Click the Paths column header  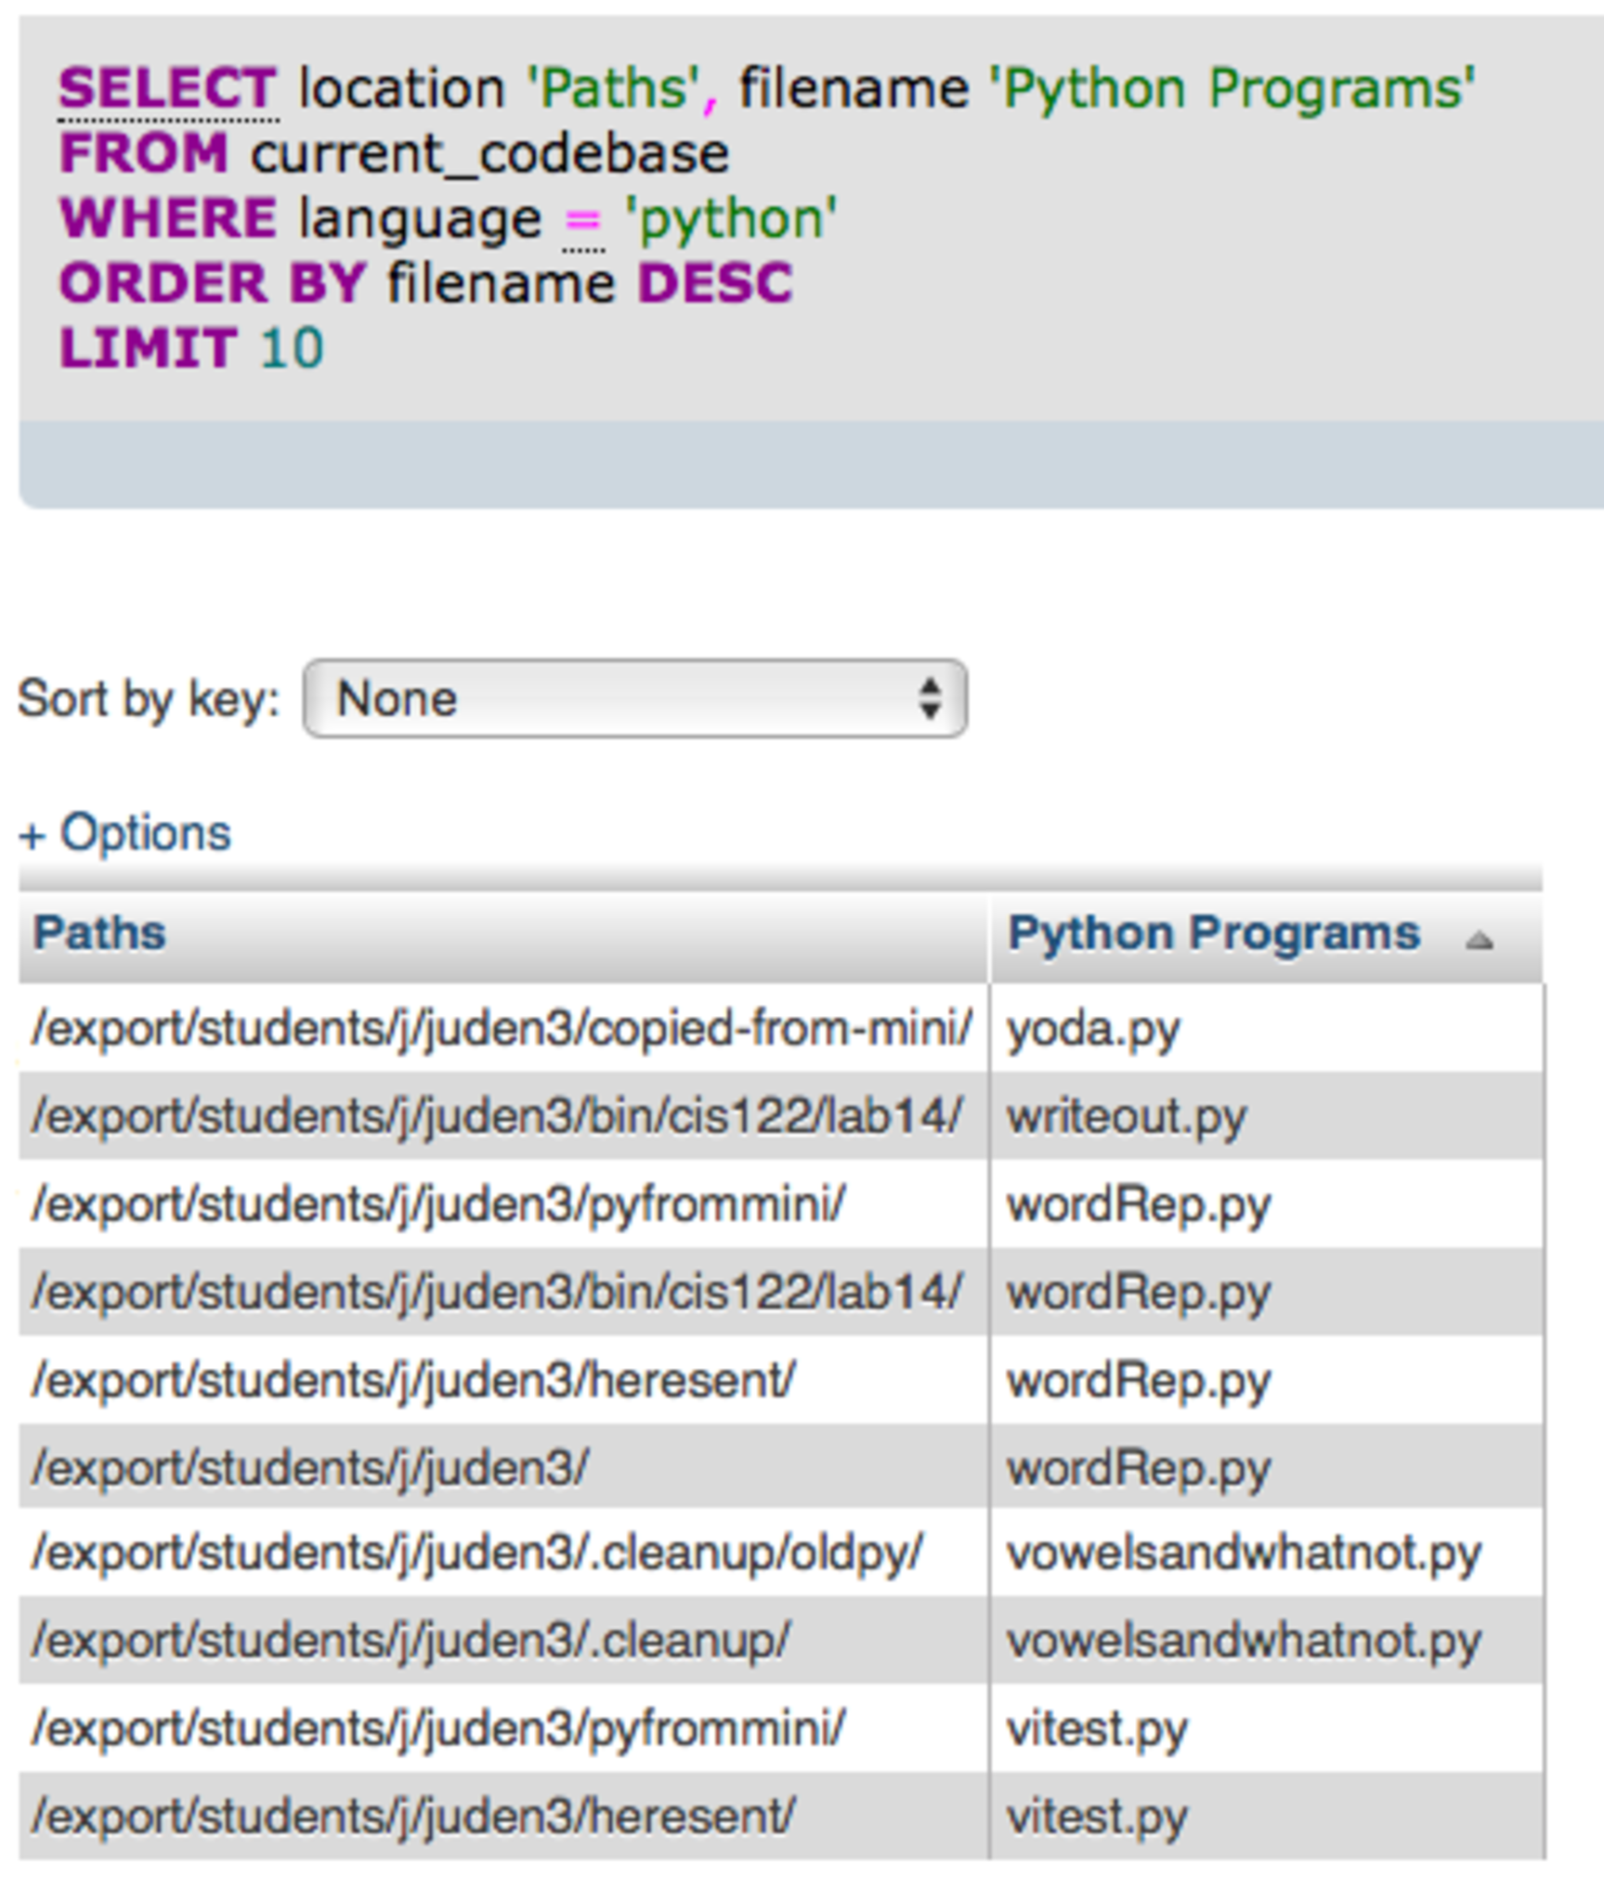99,932
